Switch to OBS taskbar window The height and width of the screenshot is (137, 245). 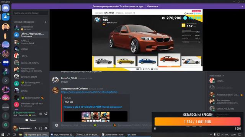click(x=88, y=135)
